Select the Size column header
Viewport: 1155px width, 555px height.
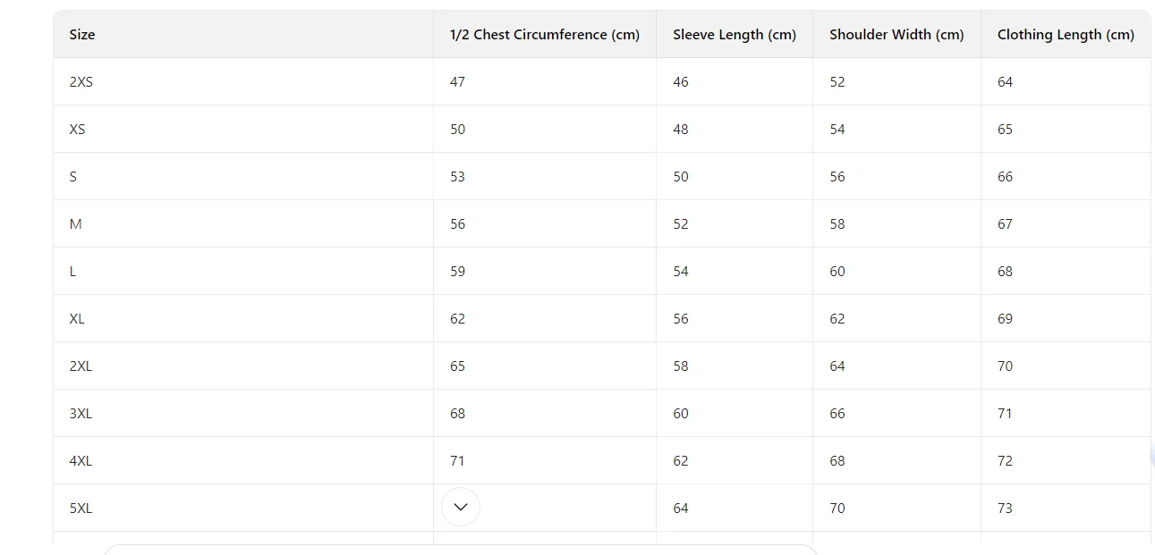point(82,35)
